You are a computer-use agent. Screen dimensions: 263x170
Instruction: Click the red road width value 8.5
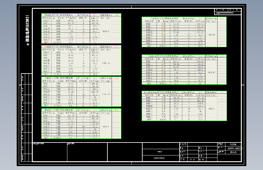(222, 56)
